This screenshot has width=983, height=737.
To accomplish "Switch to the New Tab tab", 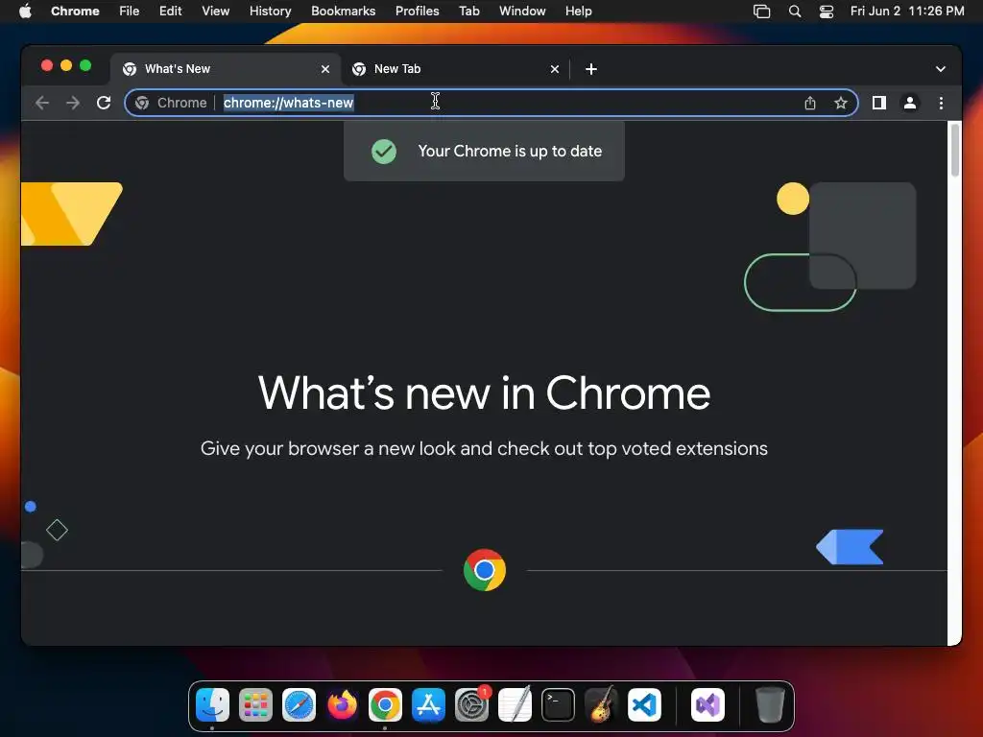I will click(455, 69).
